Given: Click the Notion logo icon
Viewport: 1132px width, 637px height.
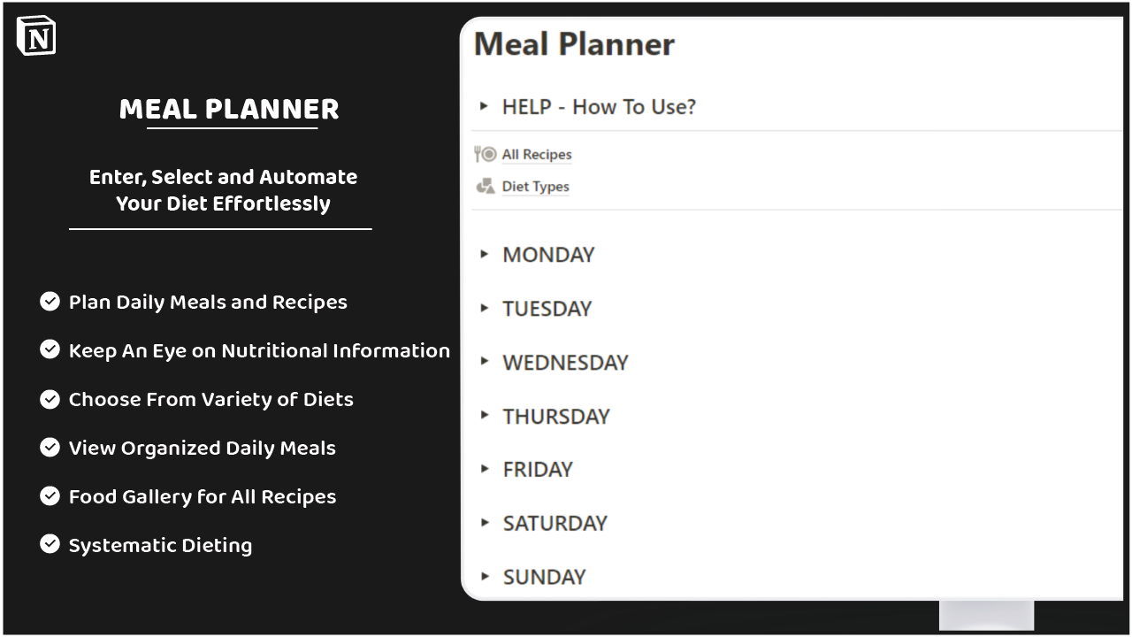Looking at the screenshot, I should tap(36, 35).
